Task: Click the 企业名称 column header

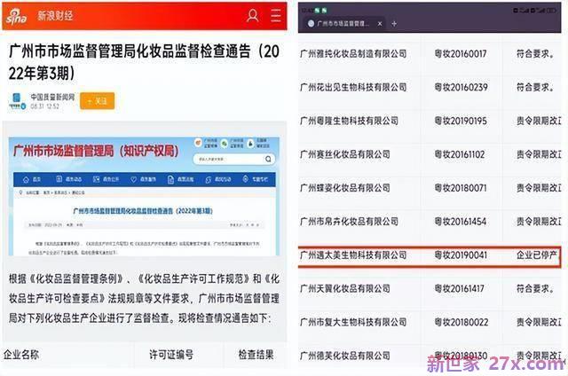Action: [x=21, y=355]
